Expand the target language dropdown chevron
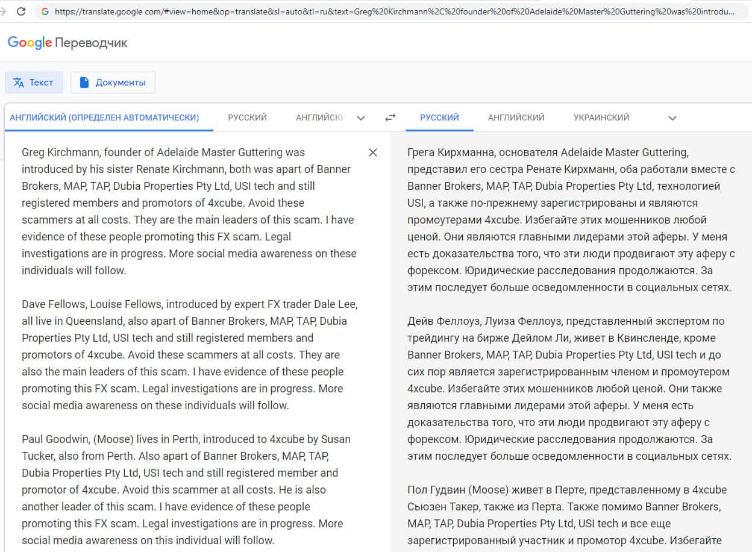 pos(672,118)
